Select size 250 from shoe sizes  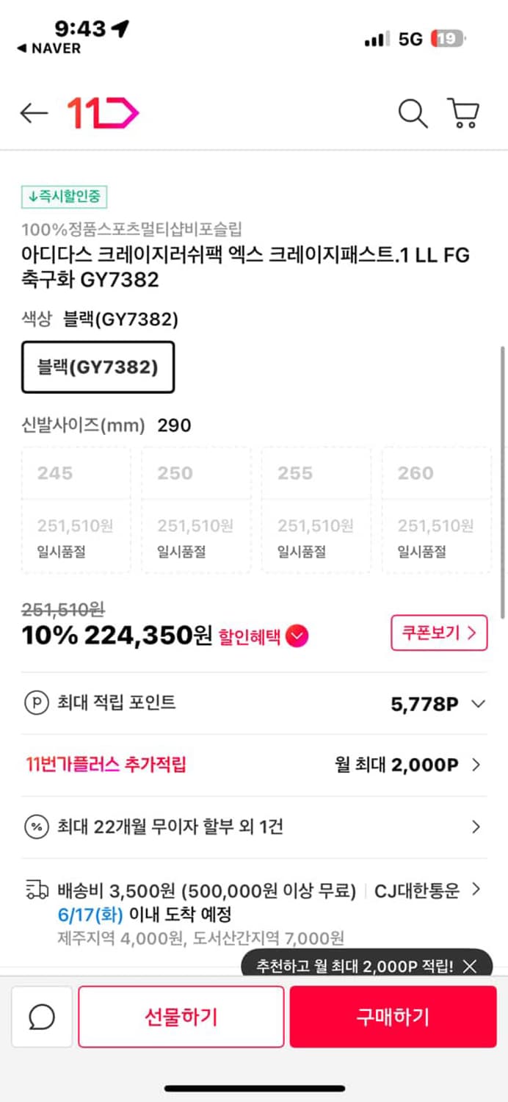pos(195,507)
